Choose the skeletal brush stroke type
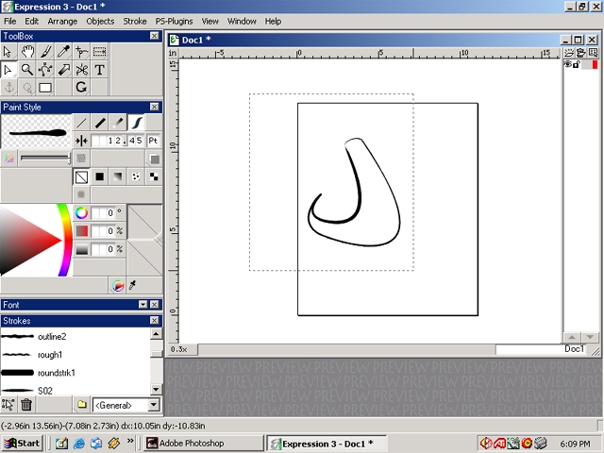The width and height of the screenshot is (604, 453). pyautogui.click(x=136, y=123)
